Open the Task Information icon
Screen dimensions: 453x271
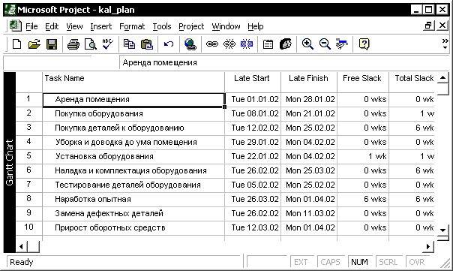pos(268,44)
